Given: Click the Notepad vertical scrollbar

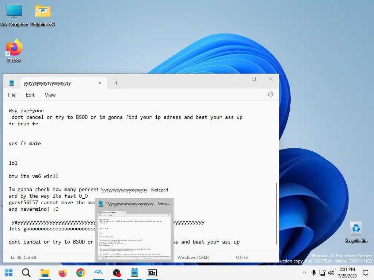Looking at the screenshot, I should tap(276, 214).
